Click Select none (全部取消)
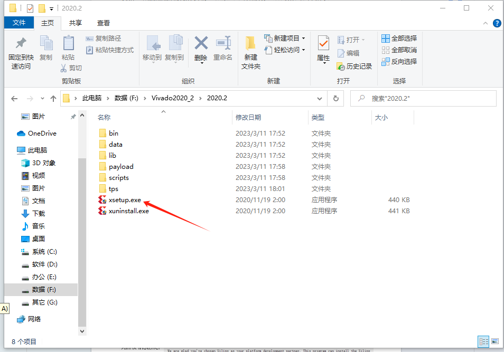The image size is (504, 352). (x=399, y=50)
